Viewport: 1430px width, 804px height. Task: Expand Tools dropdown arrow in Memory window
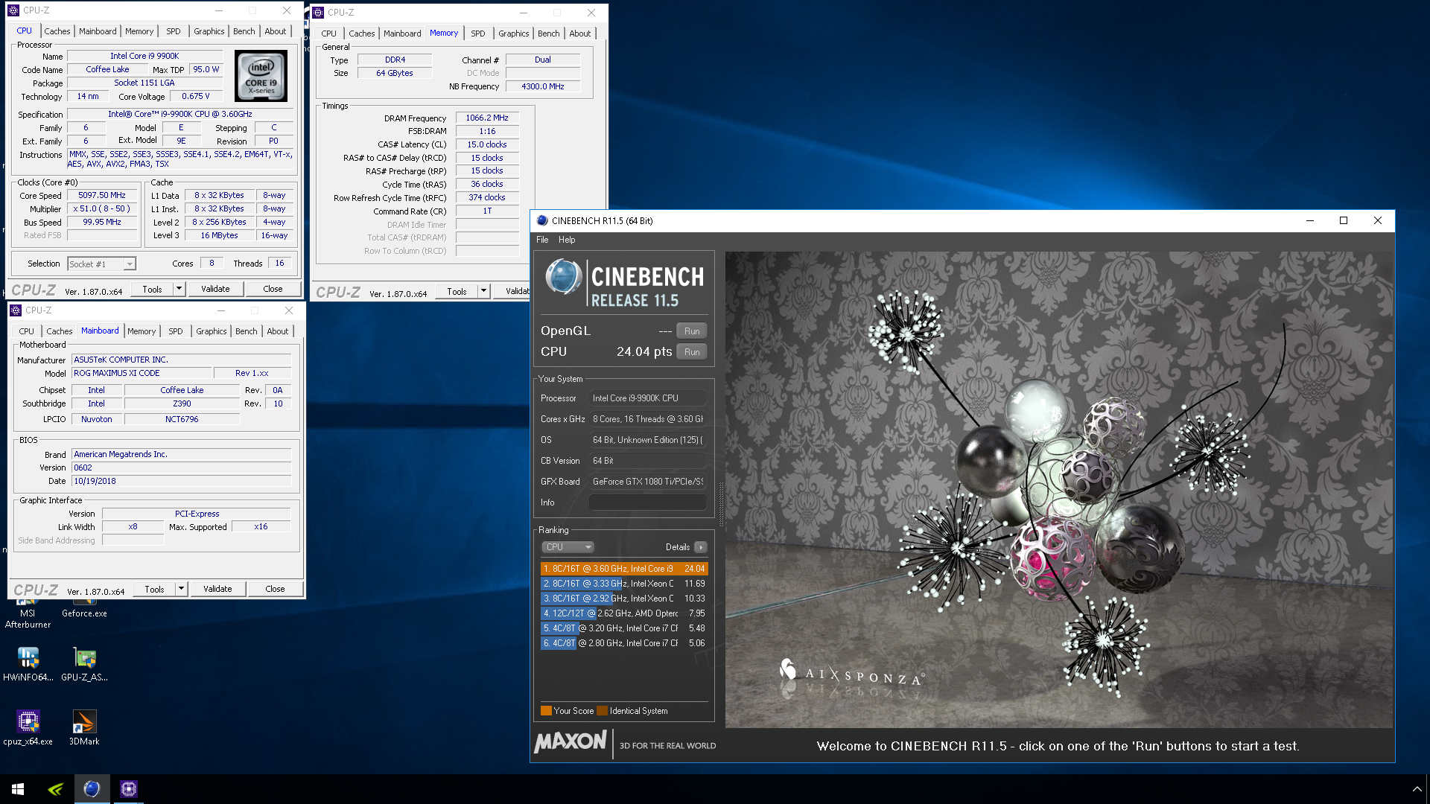483,291
